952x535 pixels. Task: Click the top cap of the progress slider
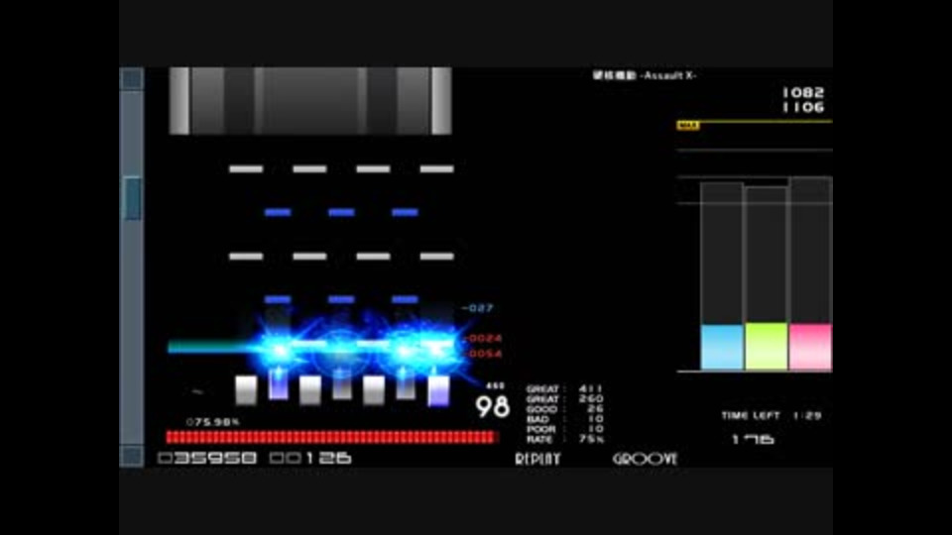tap(132, 79)
